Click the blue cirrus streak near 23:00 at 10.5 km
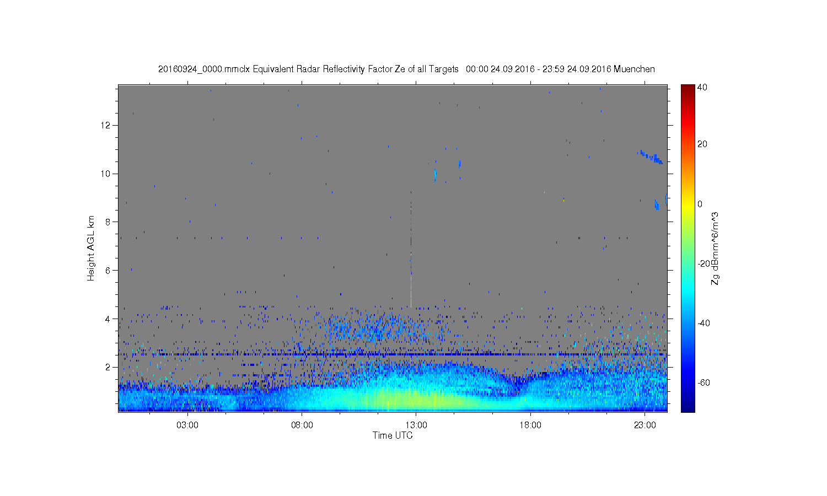This screenshot has height=496, width=827. tap(651, 157)
